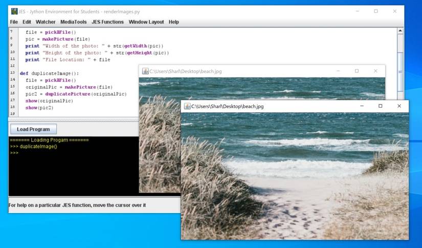Maximize the JES main window

click(x=376, y=11)
